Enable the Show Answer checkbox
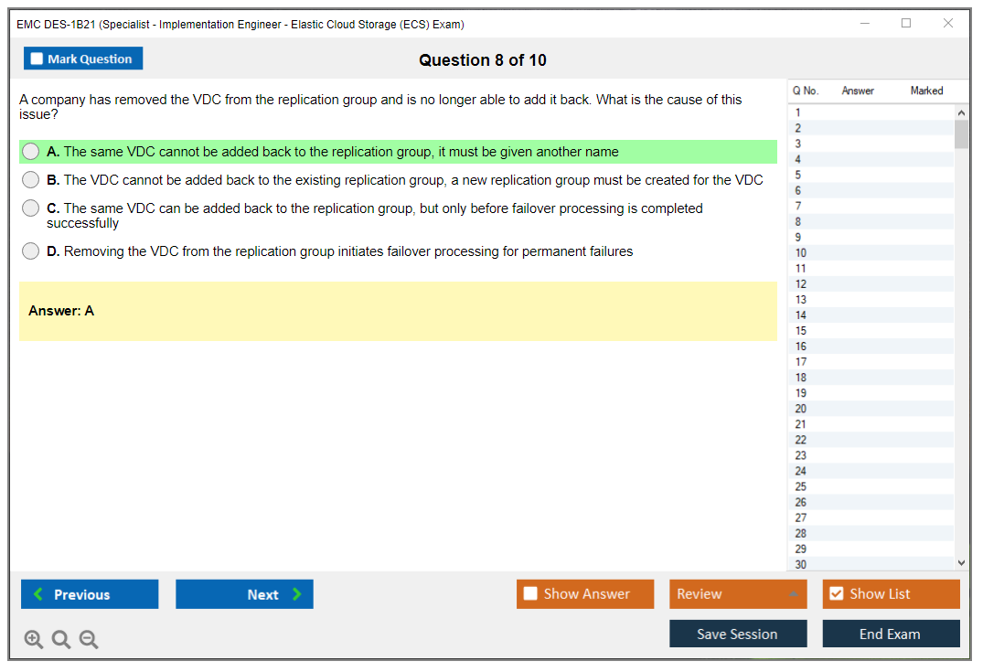Image resolution: width=983 pixels, height=672 pixels. 530,594
